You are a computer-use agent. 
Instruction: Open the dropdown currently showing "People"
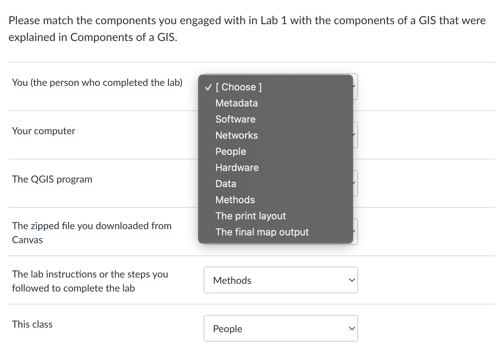pos(281,328)
